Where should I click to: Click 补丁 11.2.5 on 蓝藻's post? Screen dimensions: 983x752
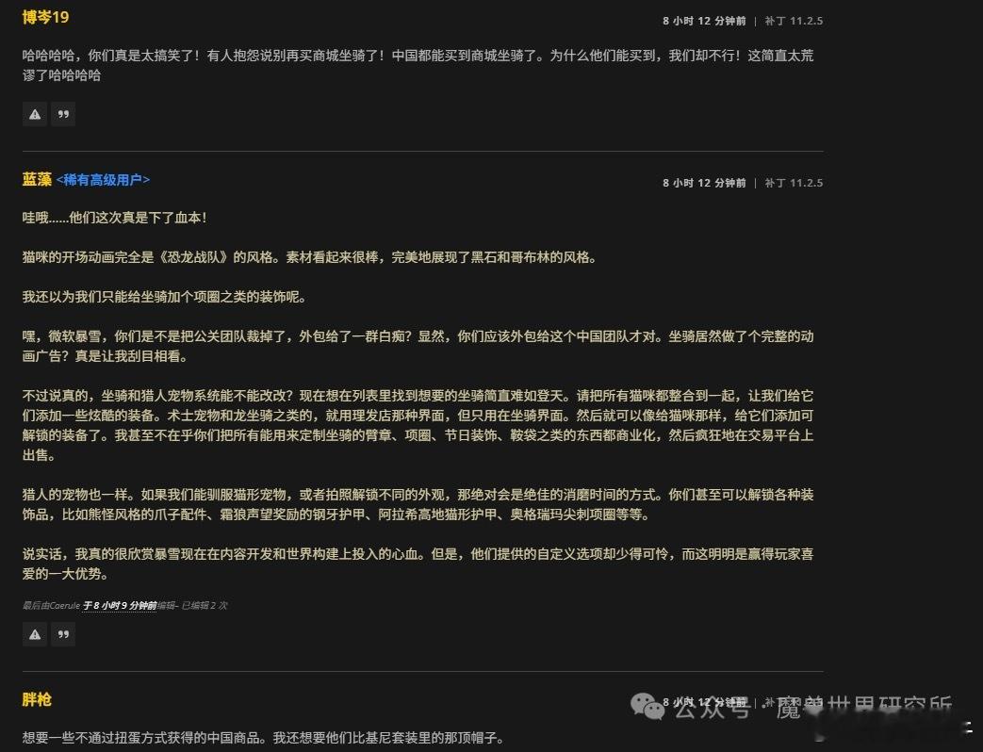[794, 183]
